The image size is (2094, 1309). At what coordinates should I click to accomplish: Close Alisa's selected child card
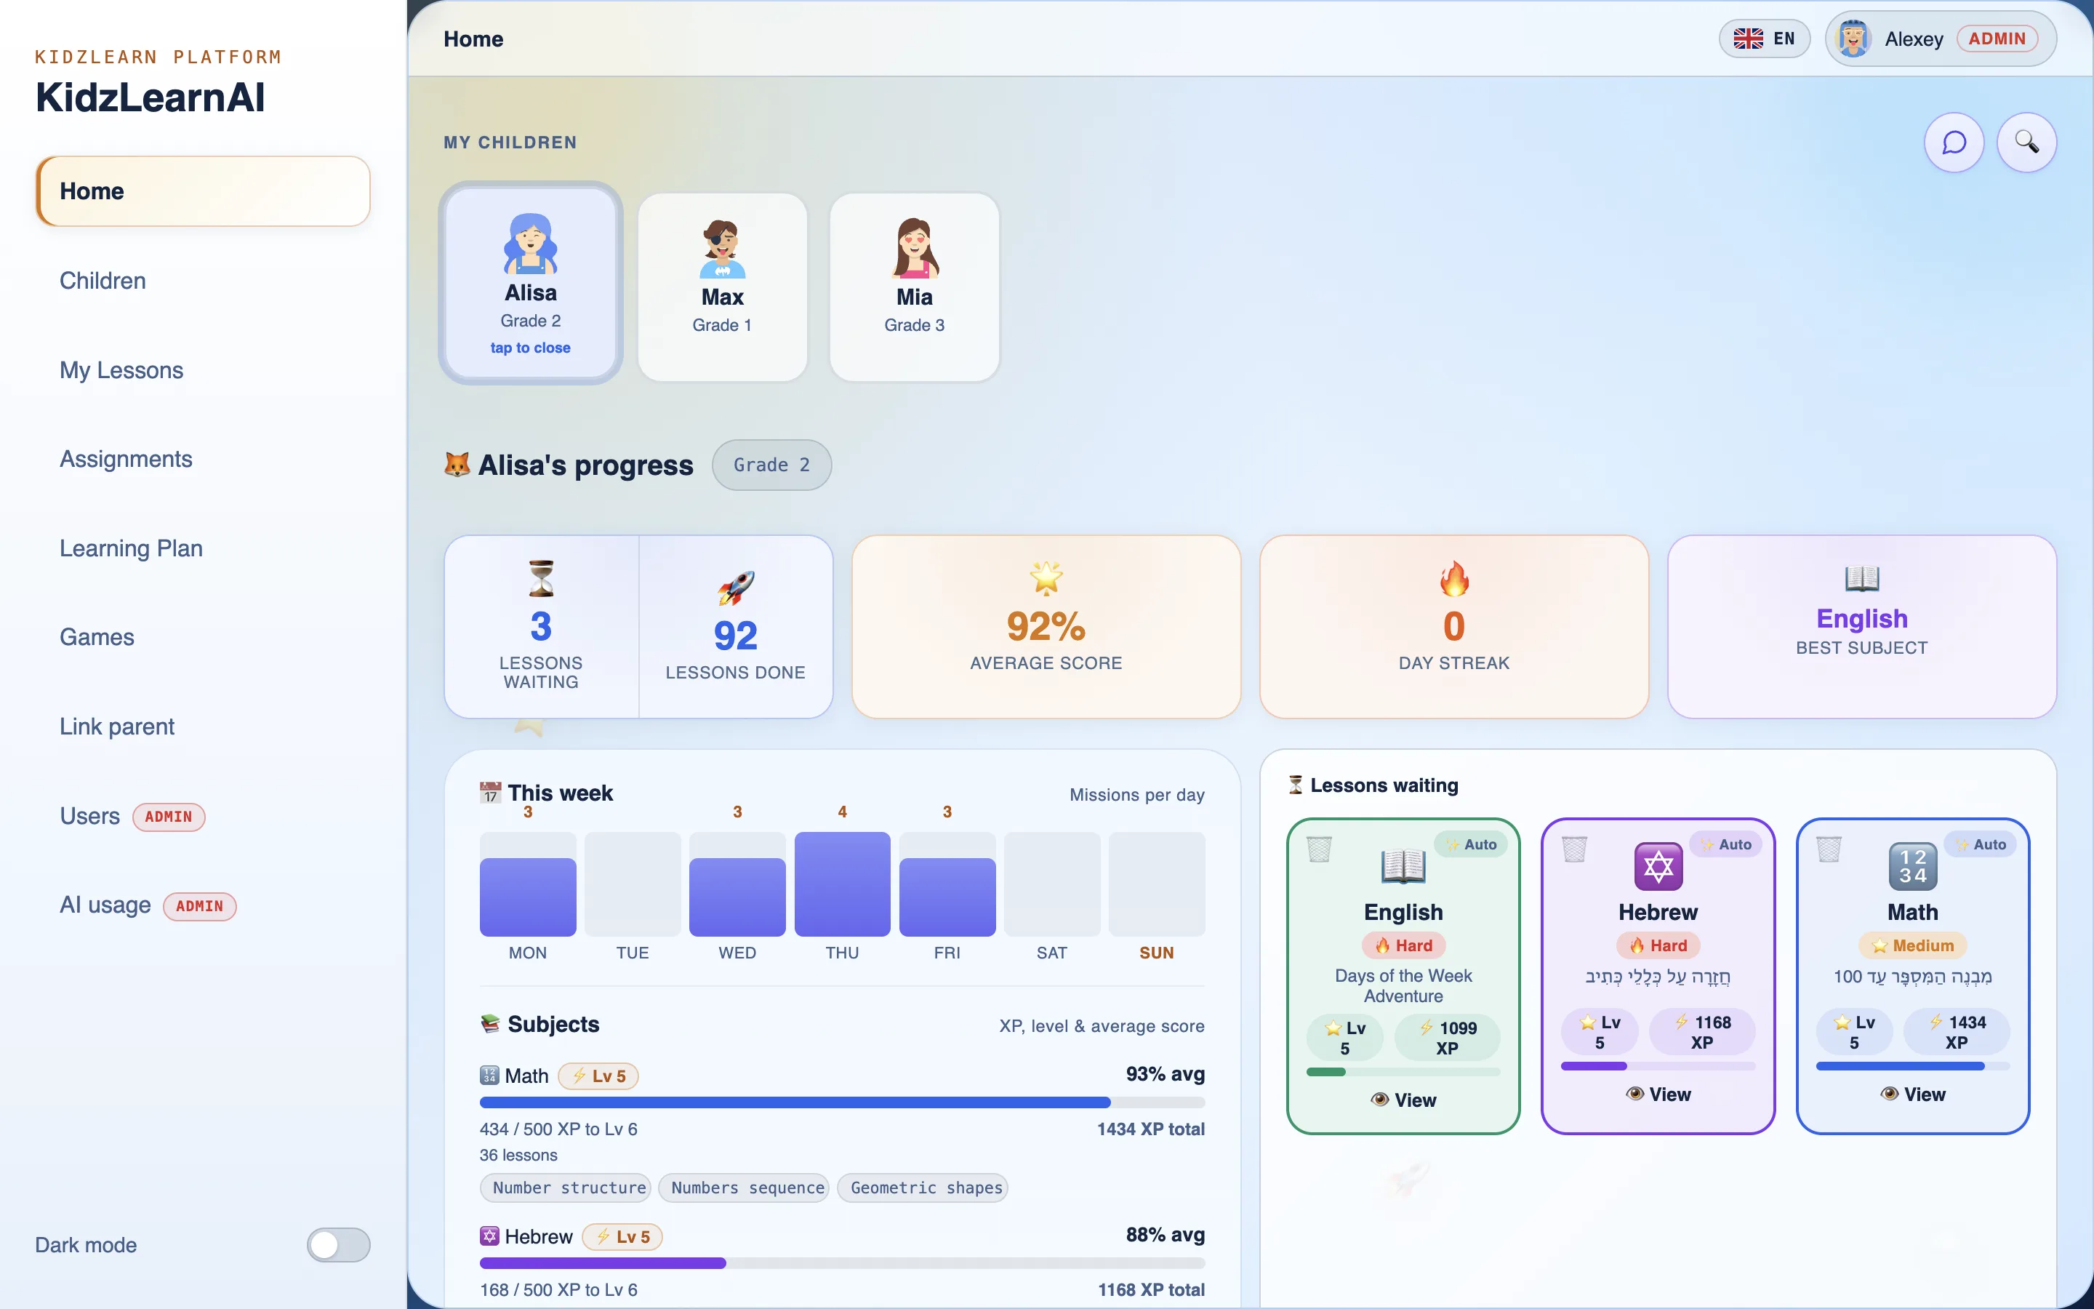pos(531,283)
